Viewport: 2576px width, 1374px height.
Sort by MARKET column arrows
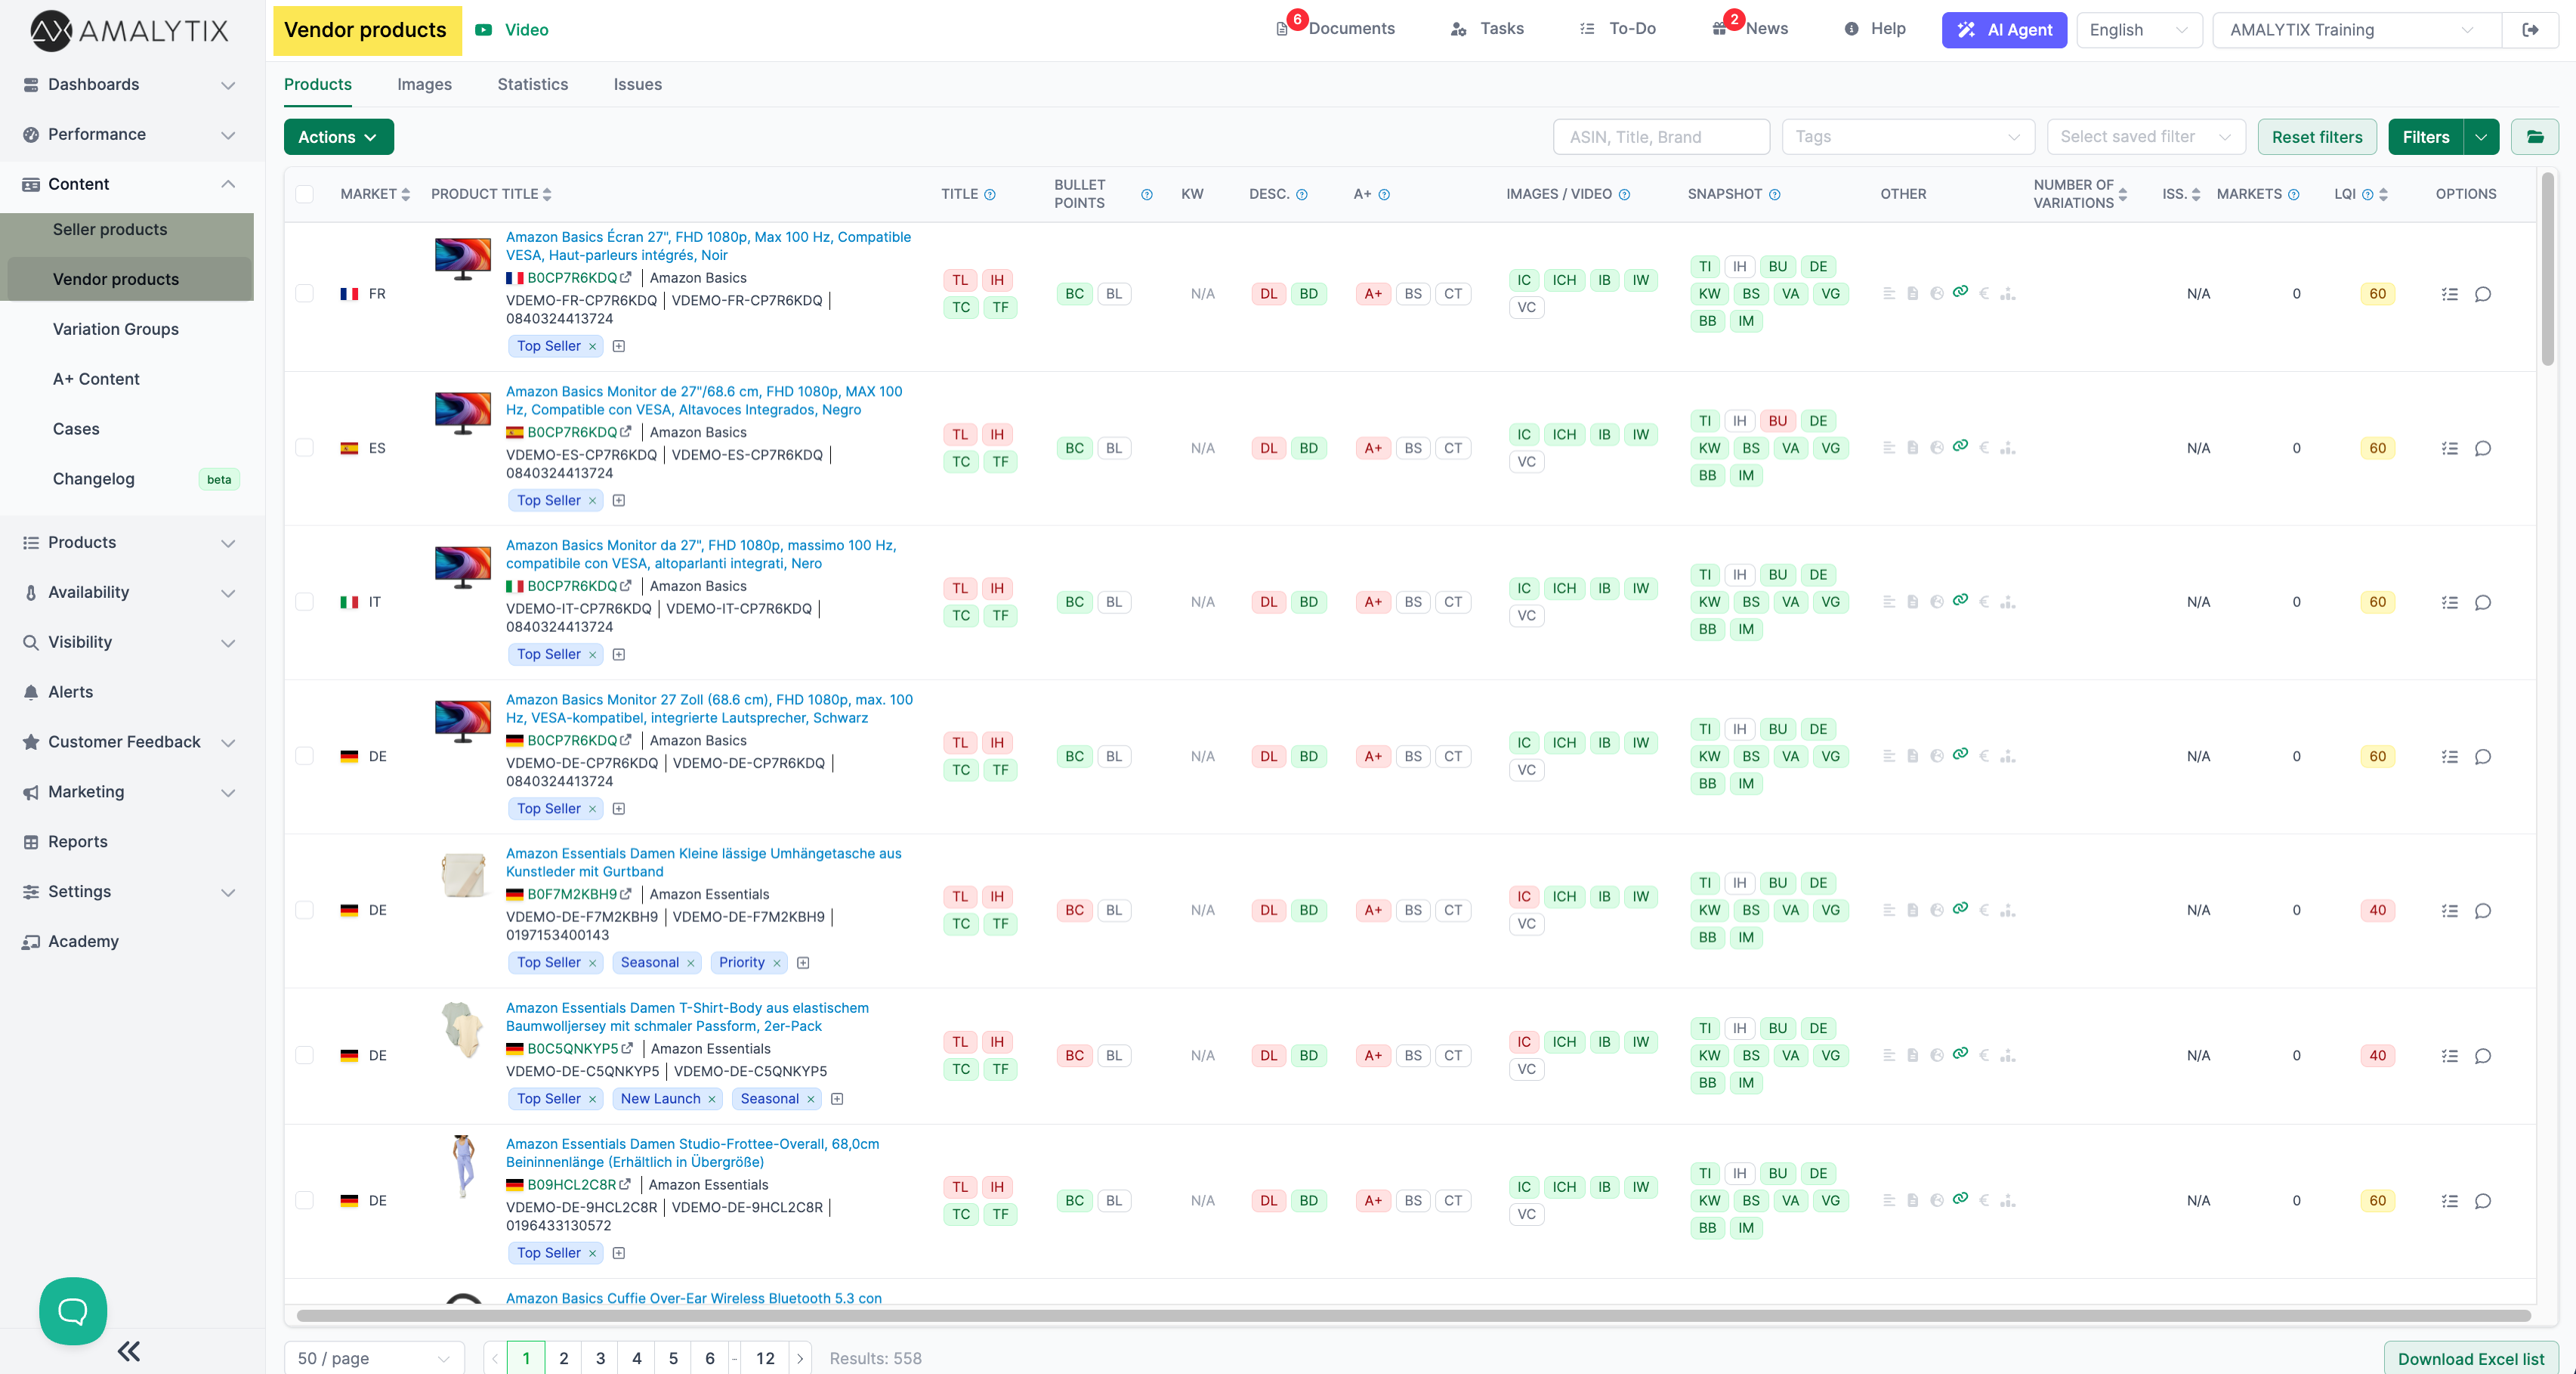(x=405, y=194)
